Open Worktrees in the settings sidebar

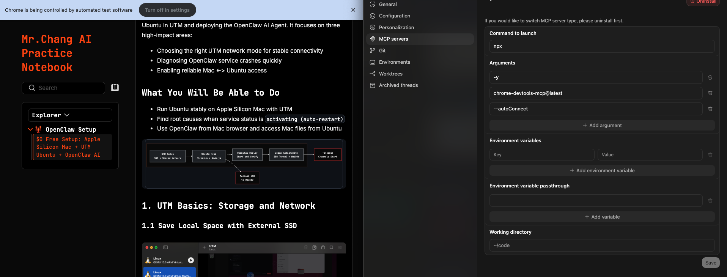point(390,74)
